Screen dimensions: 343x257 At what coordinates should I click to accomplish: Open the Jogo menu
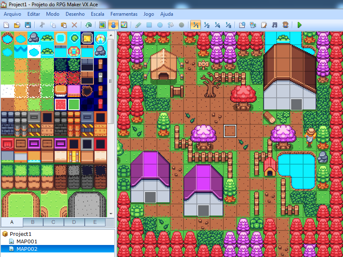pos(149,14)
